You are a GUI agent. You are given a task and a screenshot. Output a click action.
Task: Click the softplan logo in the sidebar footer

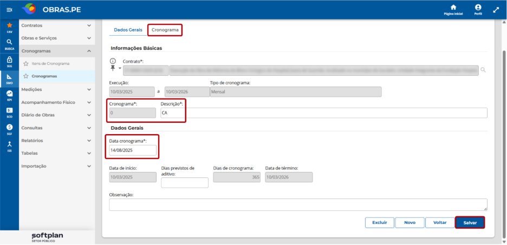(47, 237)
